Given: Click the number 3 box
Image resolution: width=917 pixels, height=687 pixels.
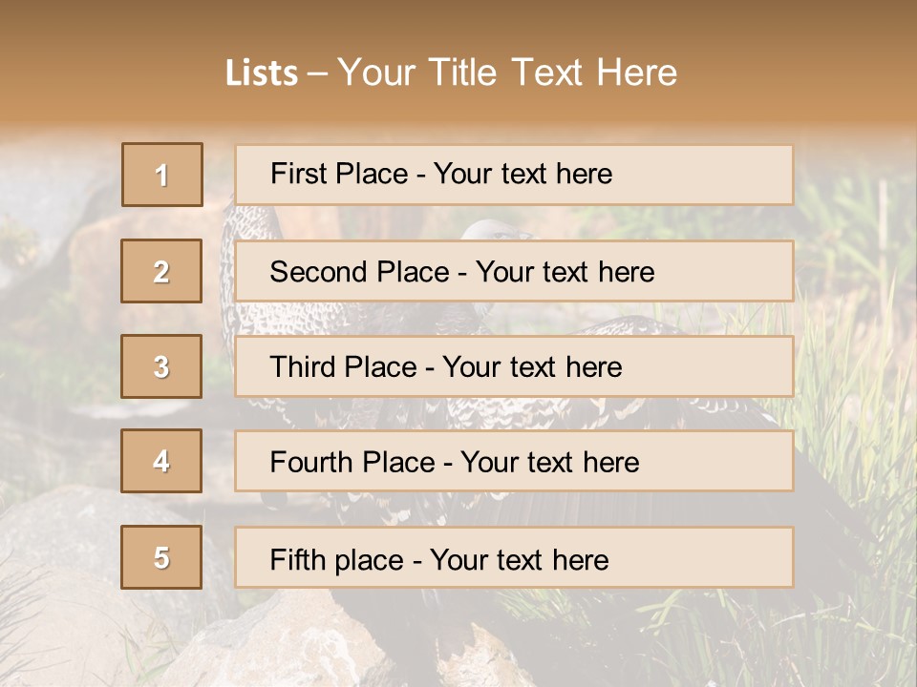Looking at the screenshot, I should [161, 366].
